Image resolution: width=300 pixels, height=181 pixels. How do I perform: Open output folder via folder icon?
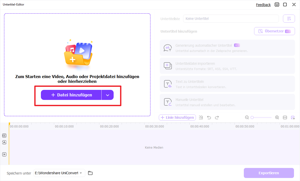coord(90,173)
